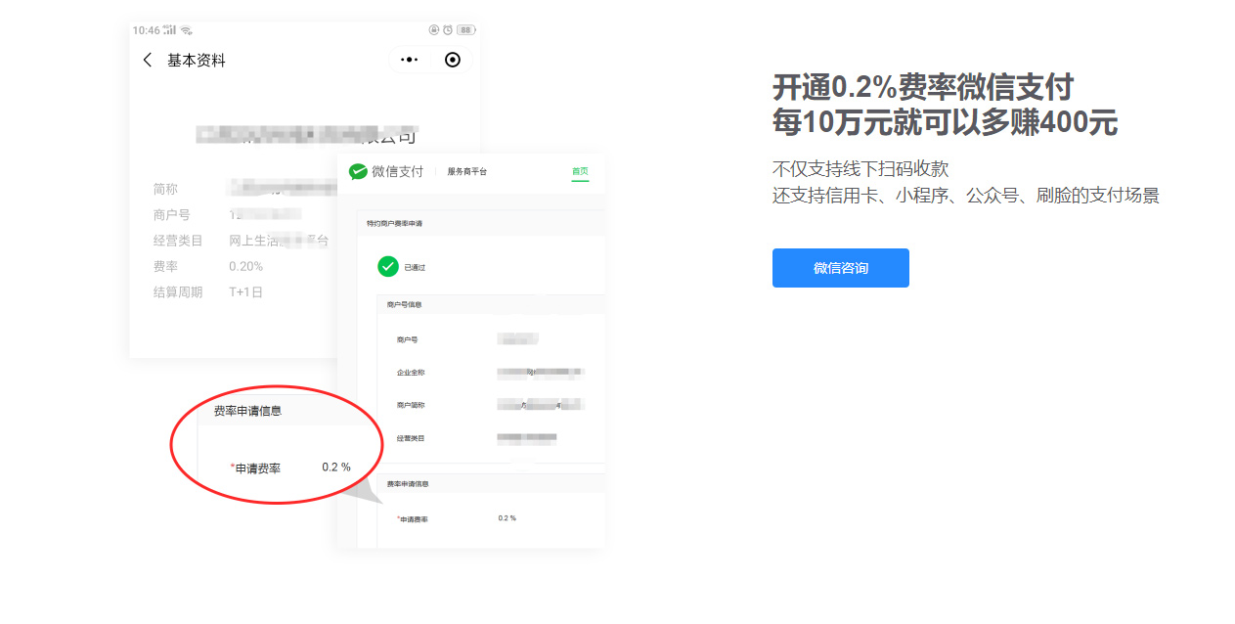
Task: Click the back arrow on 基本资料 page
Action: (147, 60)
